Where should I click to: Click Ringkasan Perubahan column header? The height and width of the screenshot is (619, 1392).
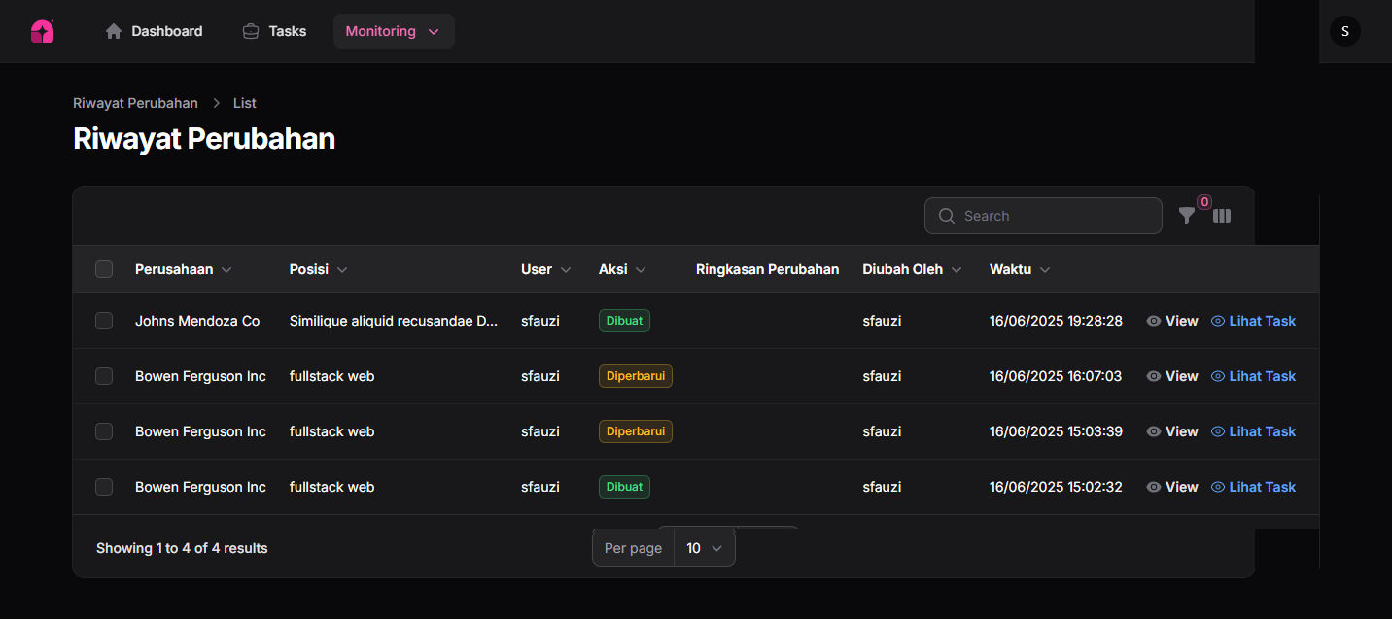(767, 269)
